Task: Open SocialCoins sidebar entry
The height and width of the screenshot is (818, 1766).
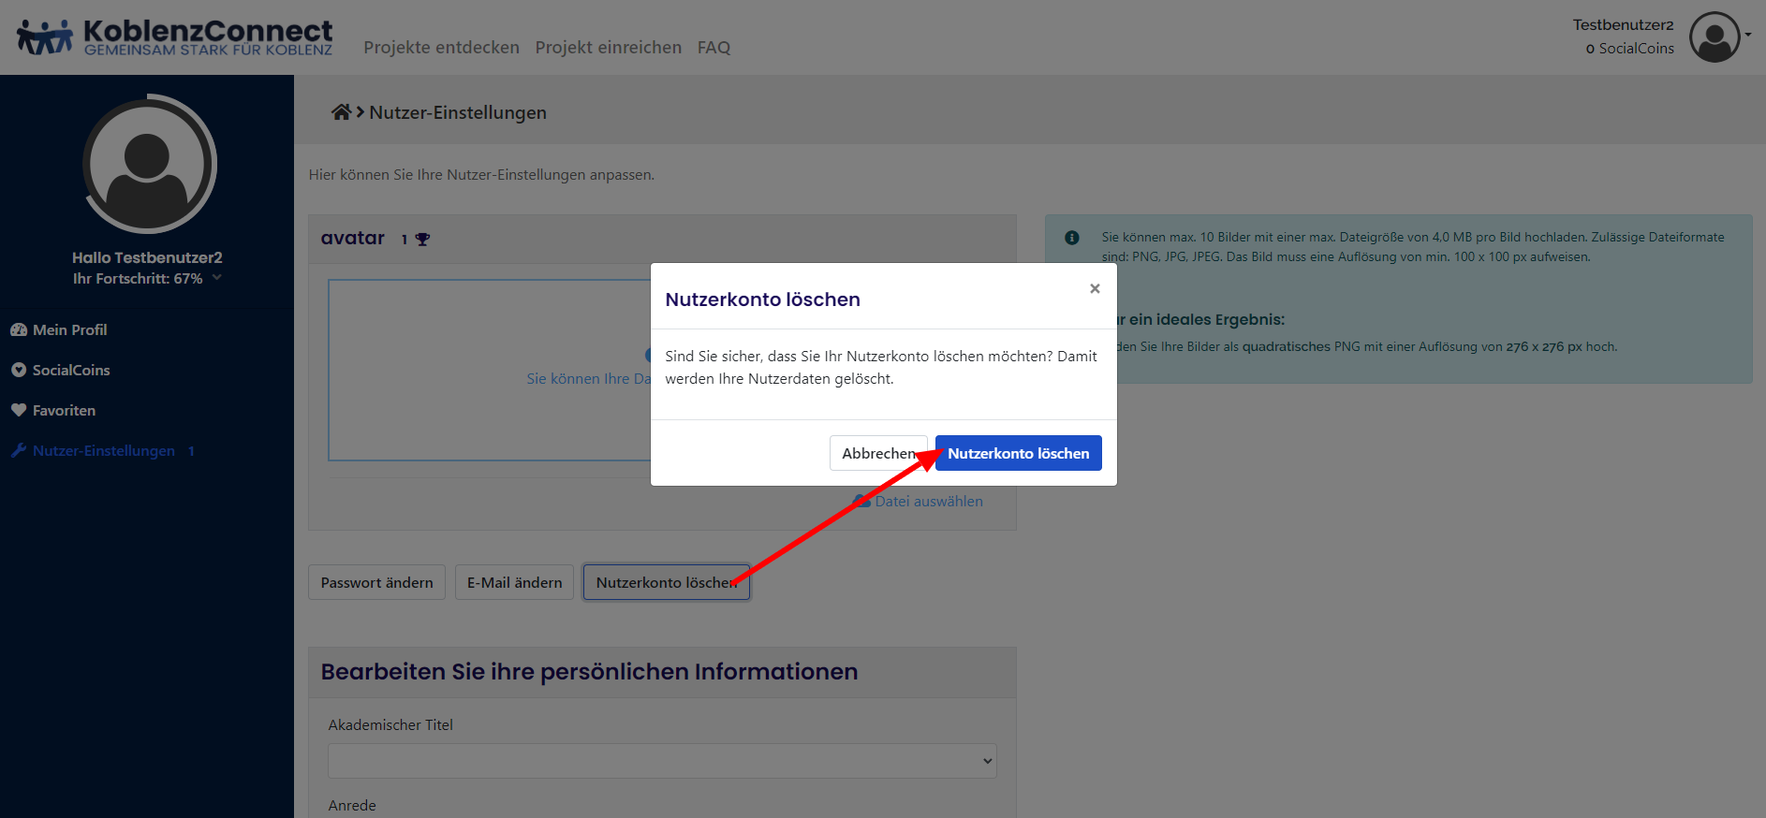Action: 71,371
